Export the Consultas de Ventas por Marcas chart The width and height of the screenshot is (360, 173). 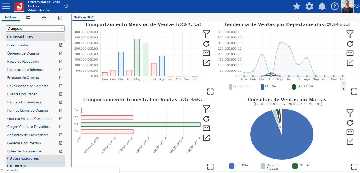350,142
